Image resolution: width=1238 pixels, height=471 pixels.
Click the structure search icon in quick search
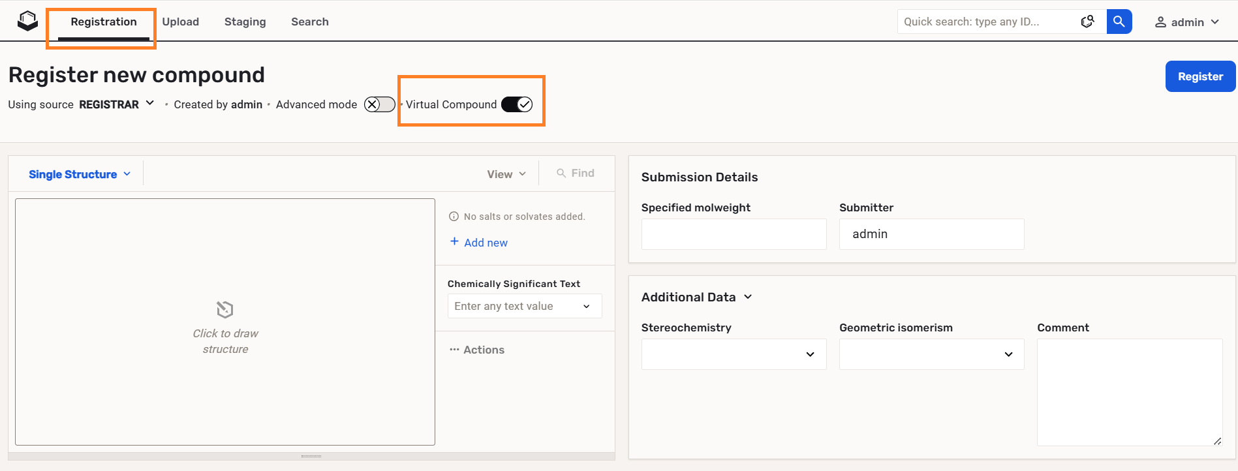pos(1087,22)
